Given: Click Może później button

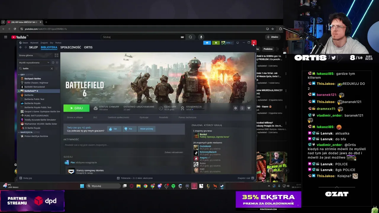Looking at the screenshot, I should pyautogui.click(x=147, y=129).
